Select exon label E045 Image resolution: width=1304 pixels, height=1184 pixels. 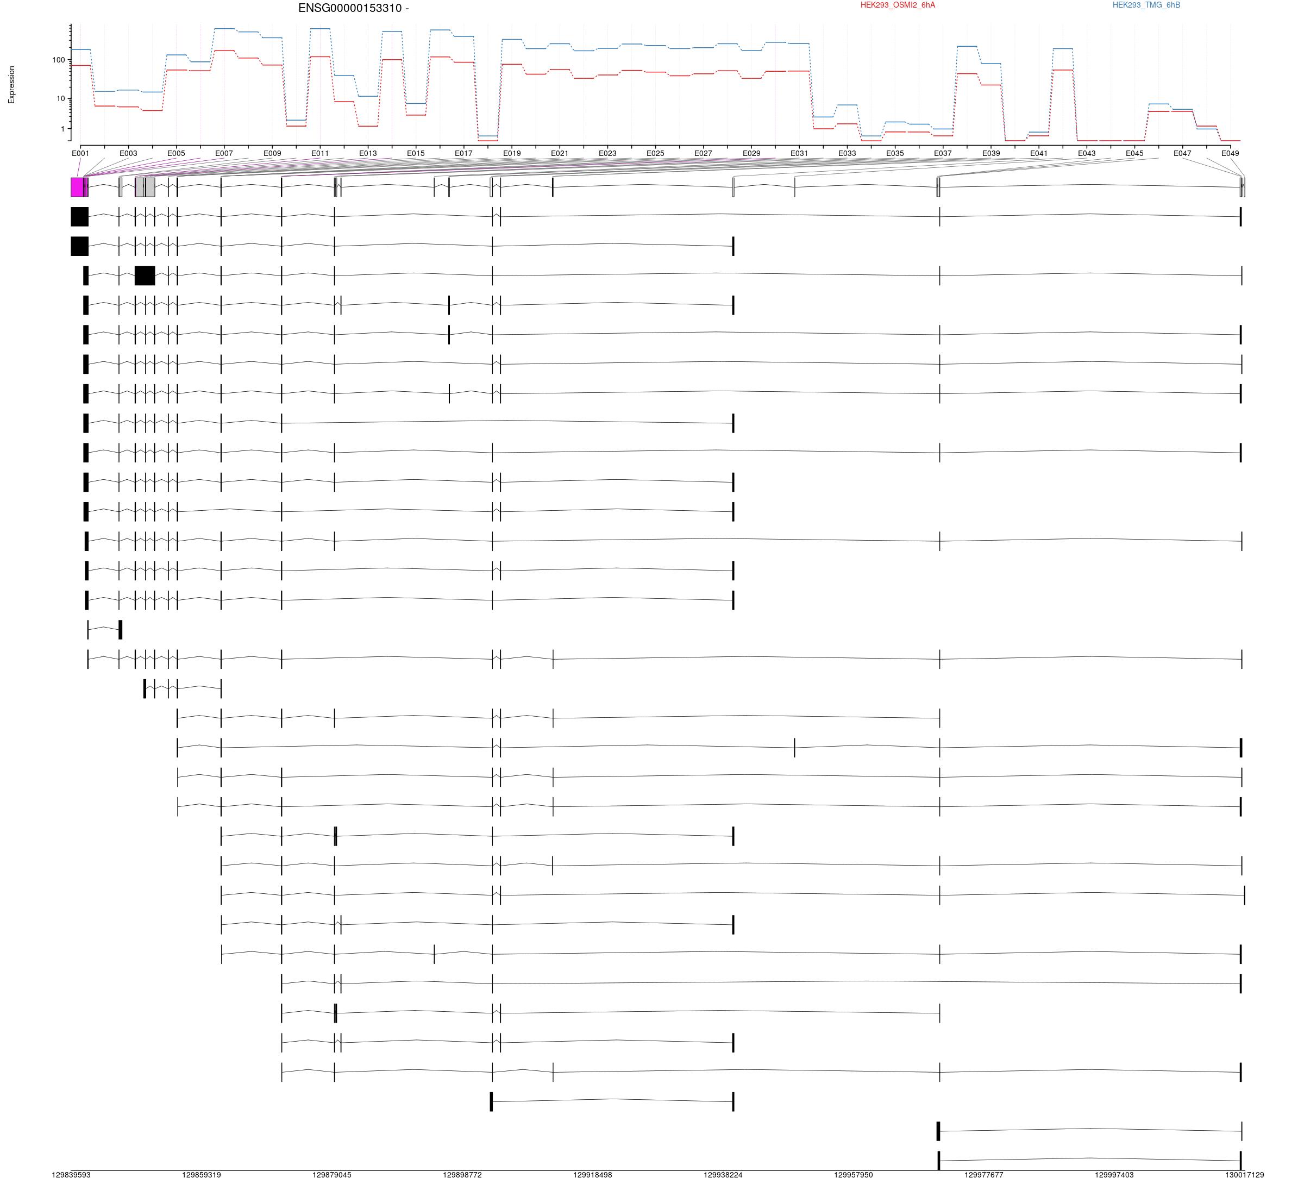(1134, 153)
